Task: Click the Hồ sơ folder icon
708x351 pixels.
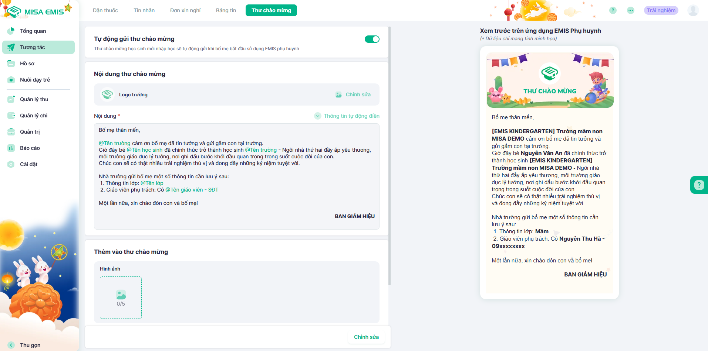Action: pos(11,63)
